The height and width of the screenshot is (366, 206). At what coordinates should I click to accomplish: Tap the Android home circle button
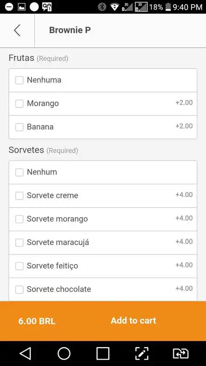[64, 354]
